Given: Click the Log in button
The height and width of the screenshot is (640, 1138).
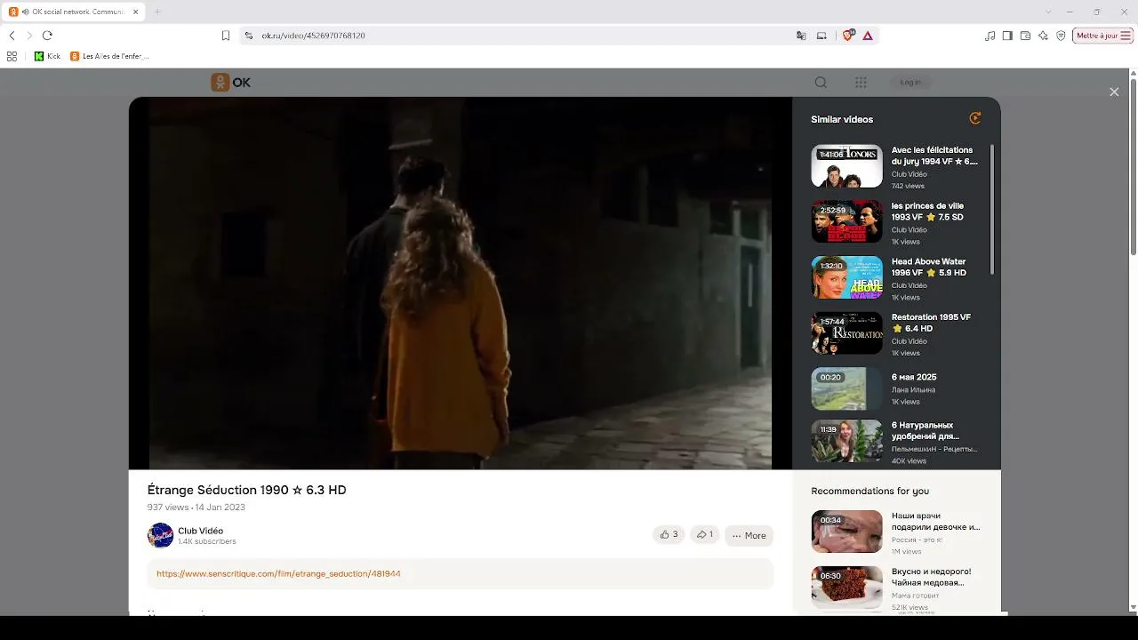Looking at the screenshot, I should click(x=910, y=82).
